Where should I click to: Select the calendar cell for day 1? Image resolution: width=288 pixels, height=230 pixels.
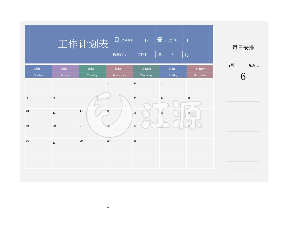coord(119,86)
